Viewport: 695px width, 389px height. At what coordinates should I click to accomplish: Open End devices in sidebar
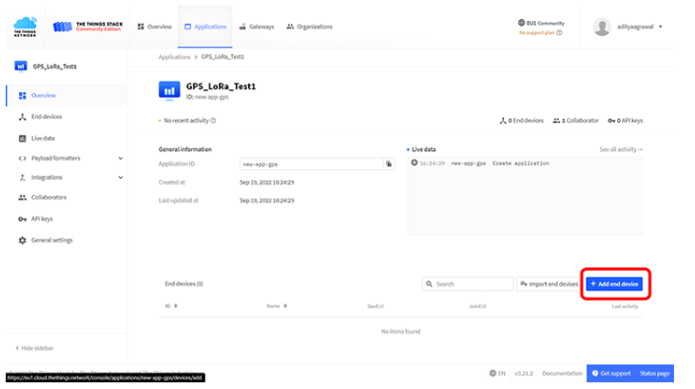click(46, 117)
